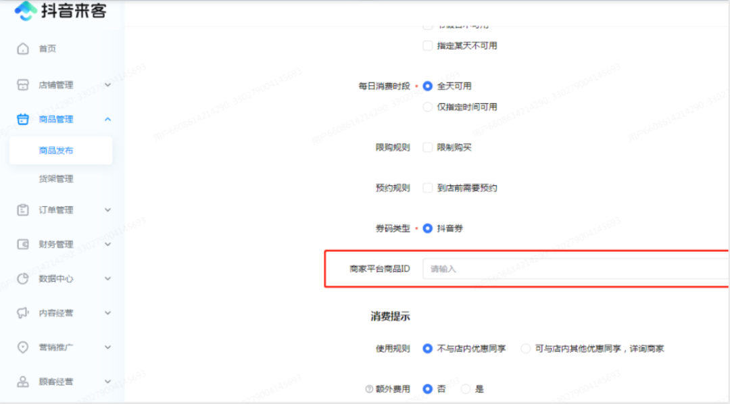Click the 抖音来客 logo

[61, 10]
